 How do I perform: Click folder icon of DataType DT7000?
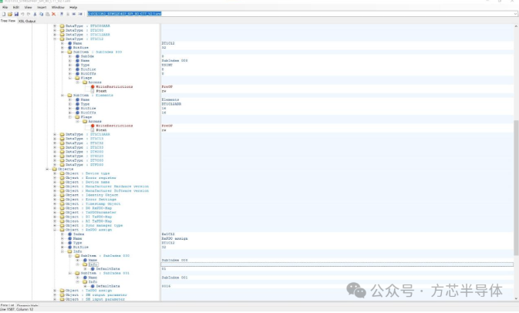[x=62, y=160]
